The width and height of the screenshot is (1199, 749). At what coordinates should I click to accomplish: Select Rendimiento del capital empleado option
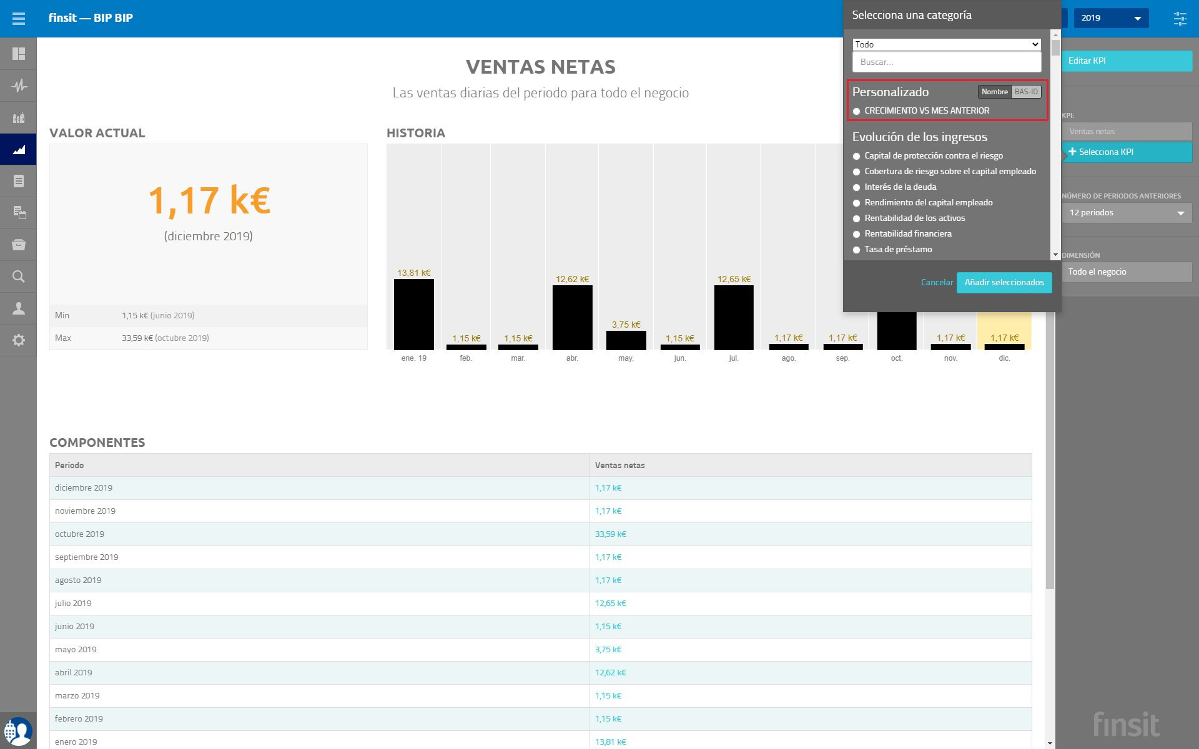pos(857,203)
